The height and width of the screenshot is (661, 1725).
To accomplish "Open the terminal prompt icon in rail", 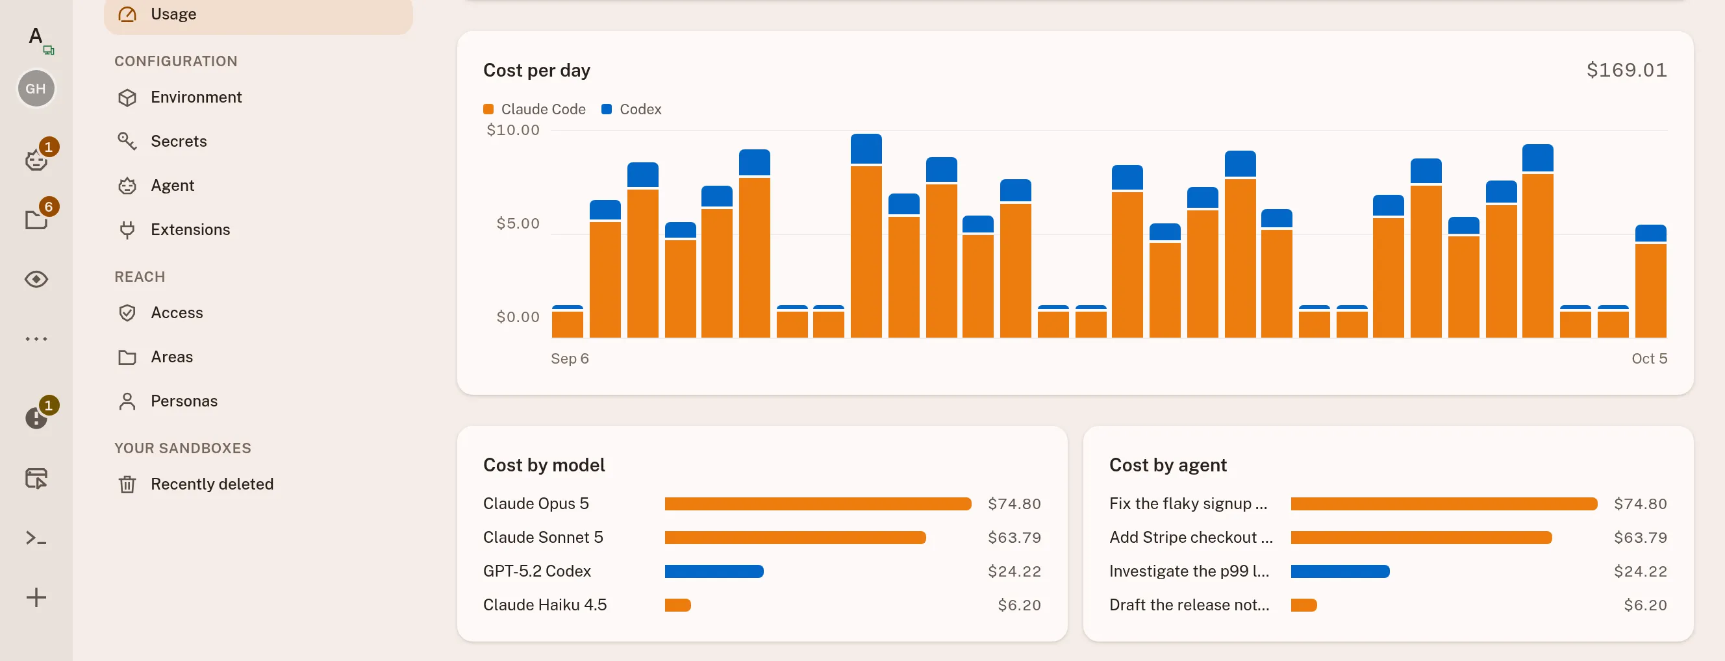I will click(x=36, y=538).
